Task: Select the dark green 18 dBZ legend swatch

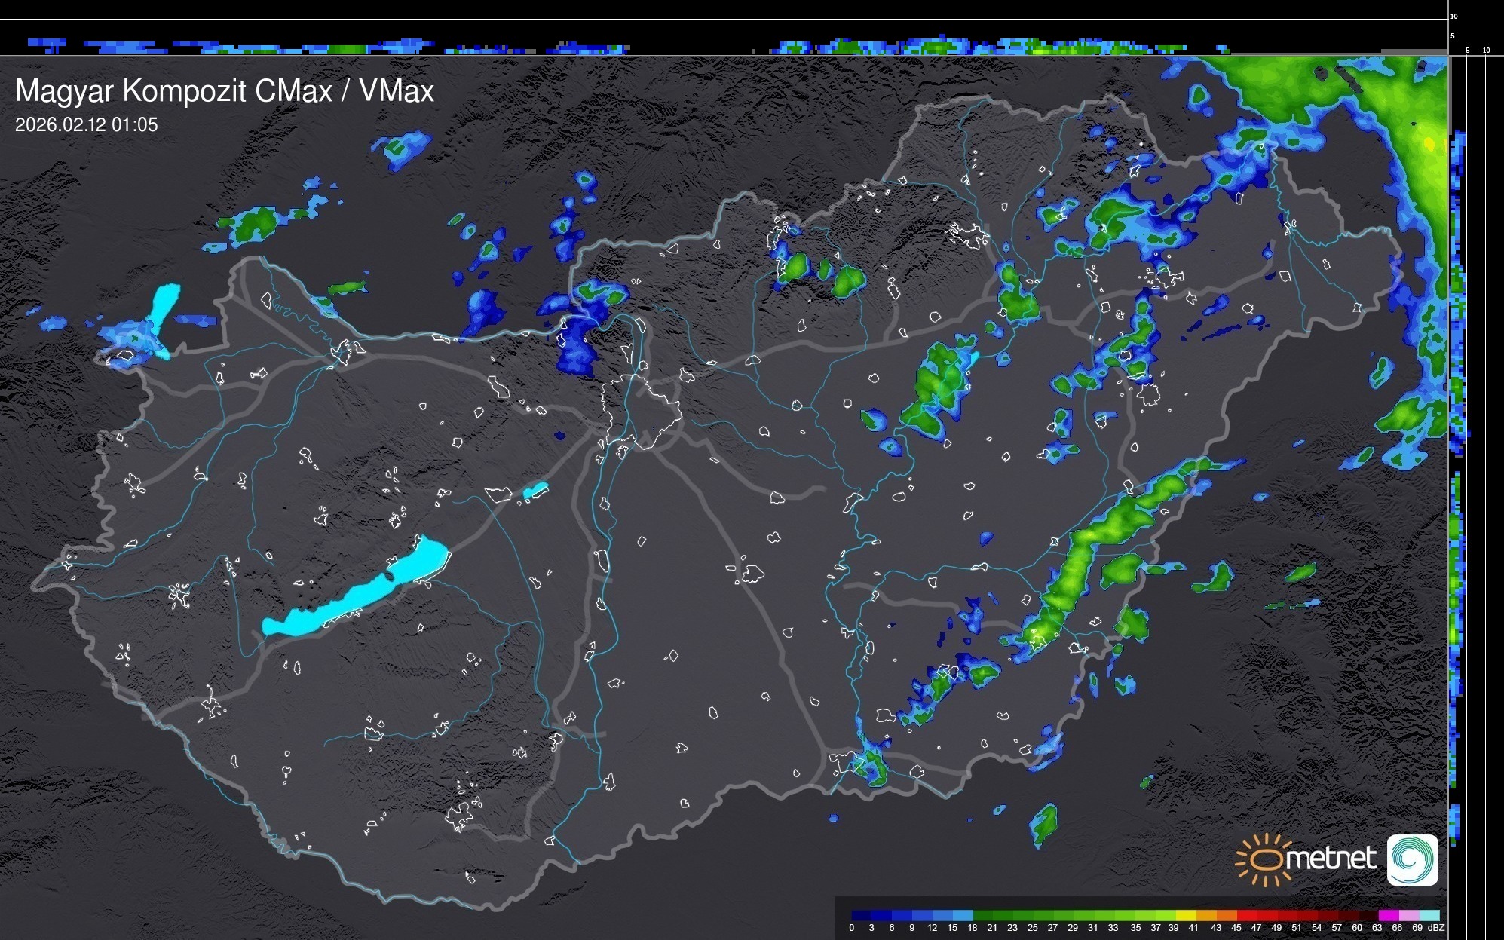Action: [x=982, y=915]
